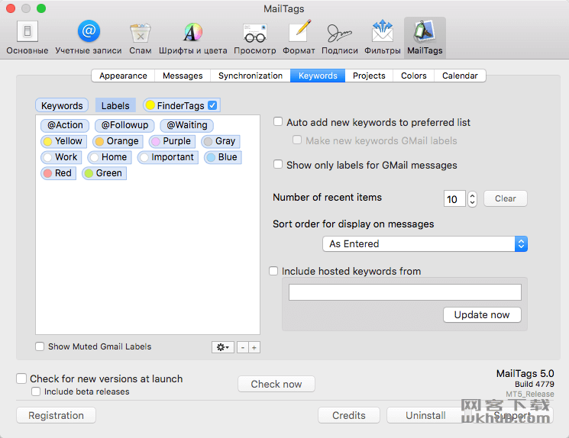The image size is (569, 438).
Task: Select the Important label tag
Action: pyautogui.click(x=168, y=157)
